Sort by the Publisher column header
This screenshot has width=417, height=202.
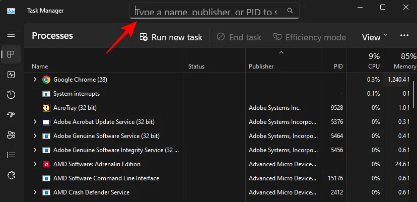(x=261, y=66)
